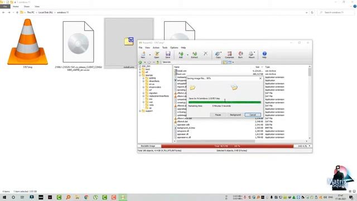Click the file list horizontal scrollbar
Image resolution: width=357 pixels, height=201 pixels.
[240, 141]
